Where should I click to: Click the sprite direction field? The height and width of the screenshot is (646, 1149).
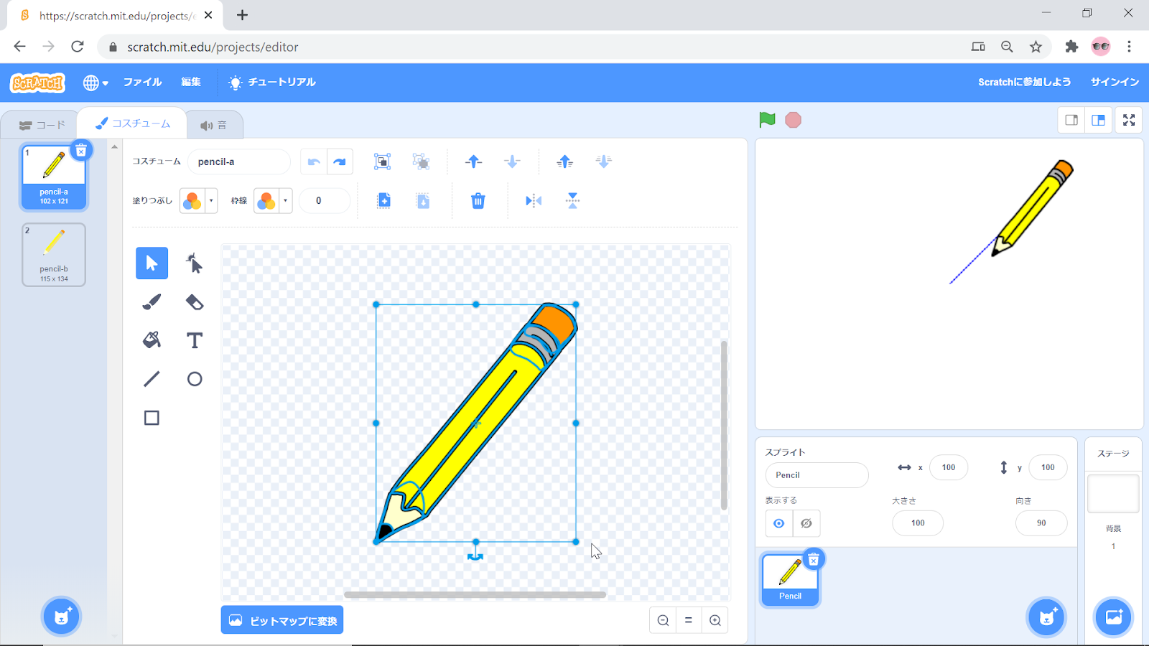1041,523
